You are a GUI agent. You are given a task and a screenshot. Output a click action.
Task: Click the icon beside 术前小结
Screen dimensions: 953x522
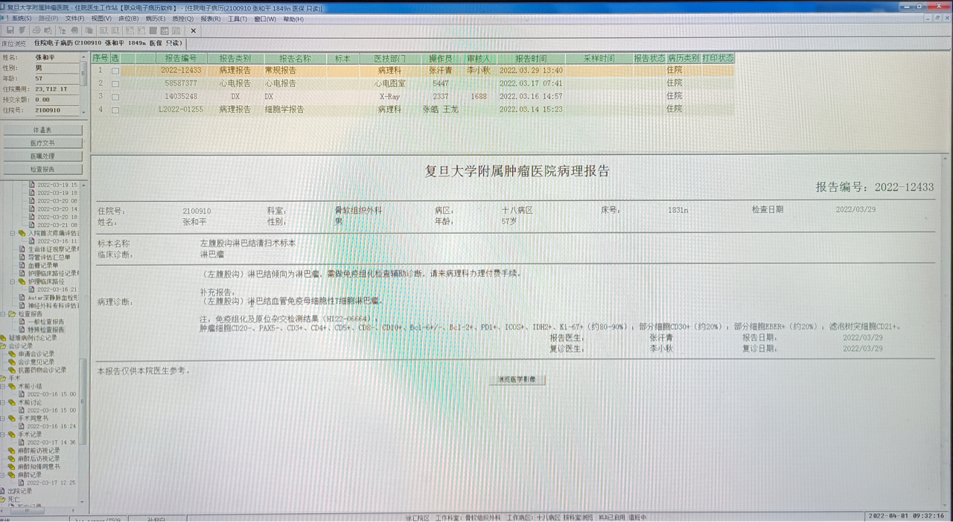[13, 386]
